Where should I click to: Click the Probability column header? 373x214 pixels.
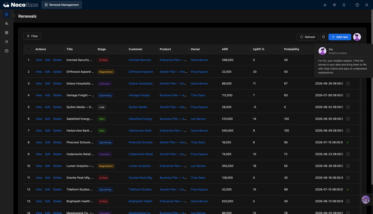pyautogui.click(x=292, y=49)
